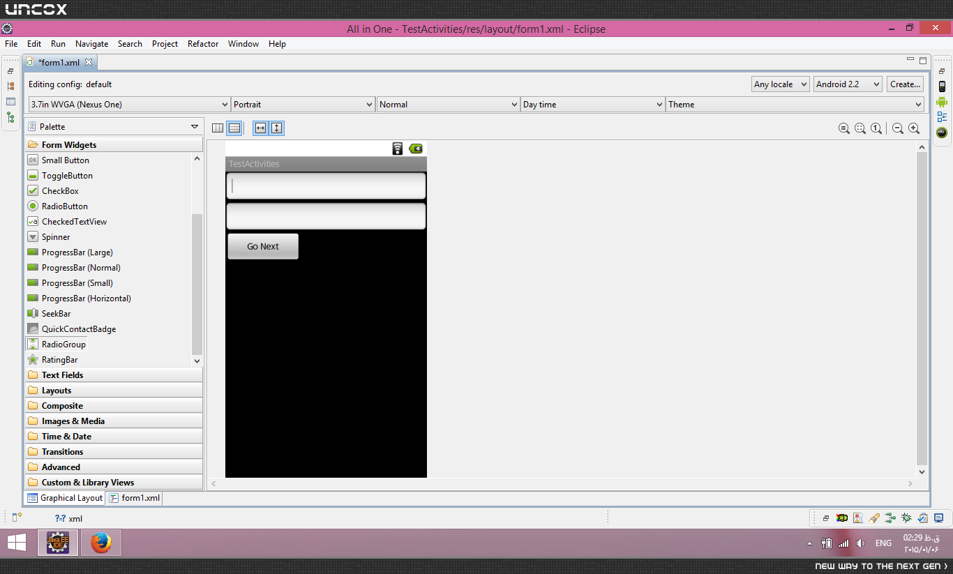Click the restore icon in right trim

coord(942,71)
